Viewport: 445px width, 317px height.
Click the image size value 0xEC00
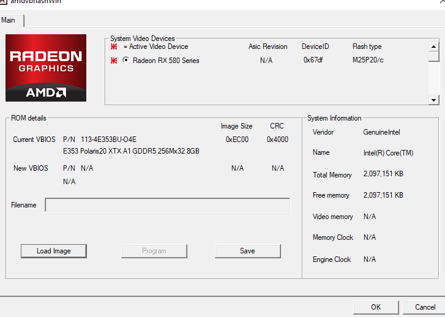237,140
